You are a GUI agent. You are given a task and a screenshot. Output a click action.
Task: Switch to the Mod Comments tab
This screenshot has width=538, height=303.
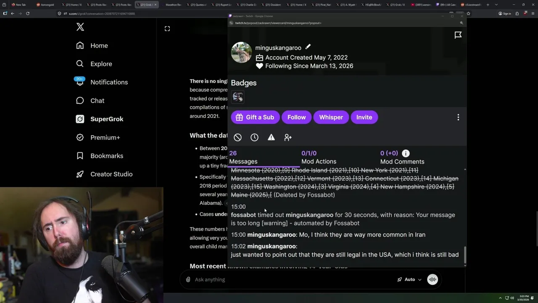pyautogui.click(x=402, y=157)
